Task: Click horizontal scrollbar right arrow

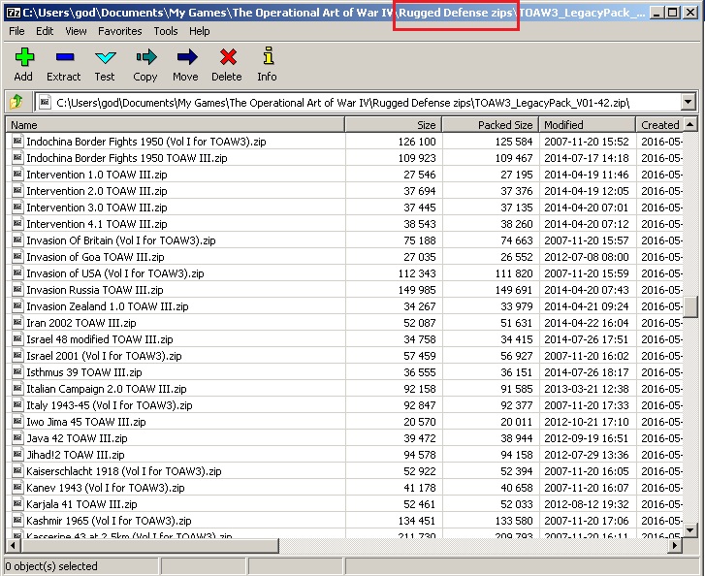Action: point(674,545)
